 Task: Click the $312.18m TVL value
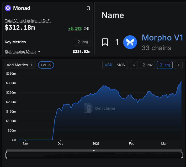(20, 27)
